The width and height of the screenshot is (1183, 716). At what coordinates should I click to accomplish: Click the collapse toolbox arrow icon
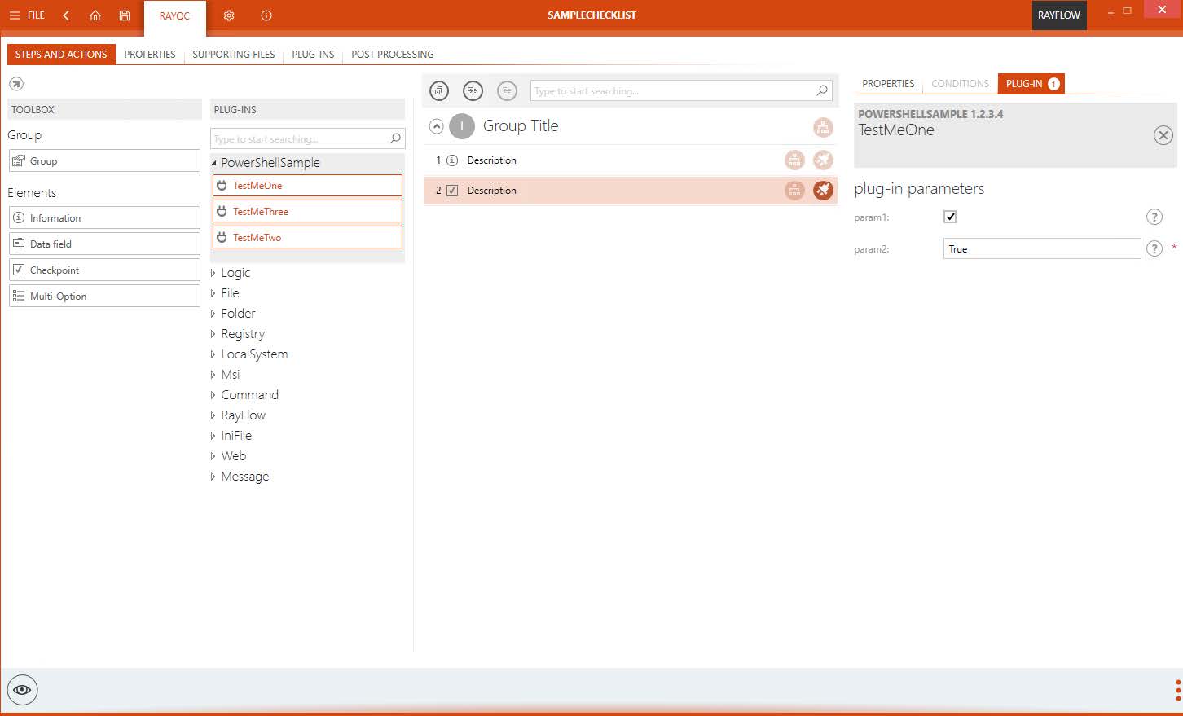point(16,84)
